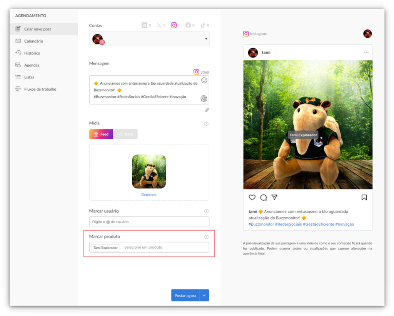Switch media type to Feed
Image resolution: width=394 pixels, height=316 pixels.
coord(101,134)
